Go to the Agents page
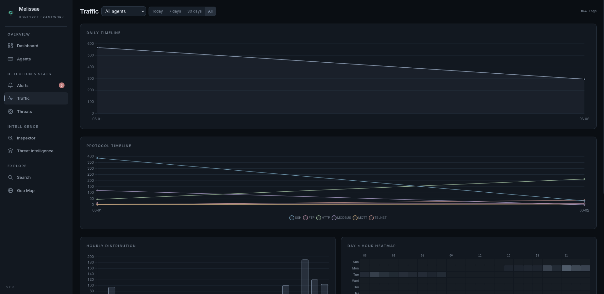This screenshot has height=294, width=604. click(36, 59)
